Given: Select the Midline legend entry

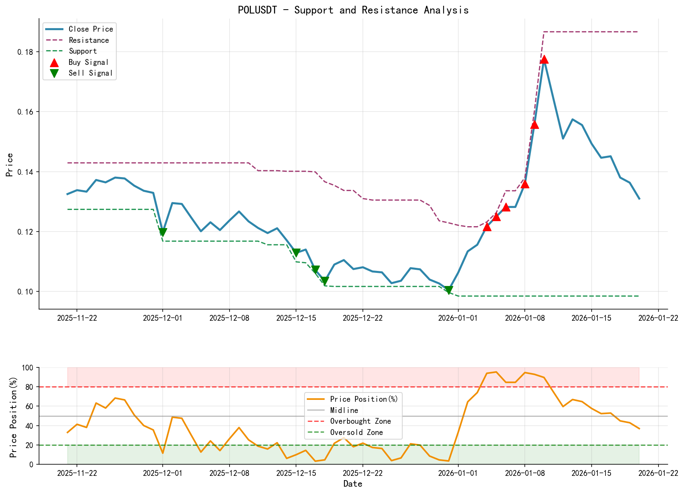Looking at the screenshot, I should click(x=343, y=410).
